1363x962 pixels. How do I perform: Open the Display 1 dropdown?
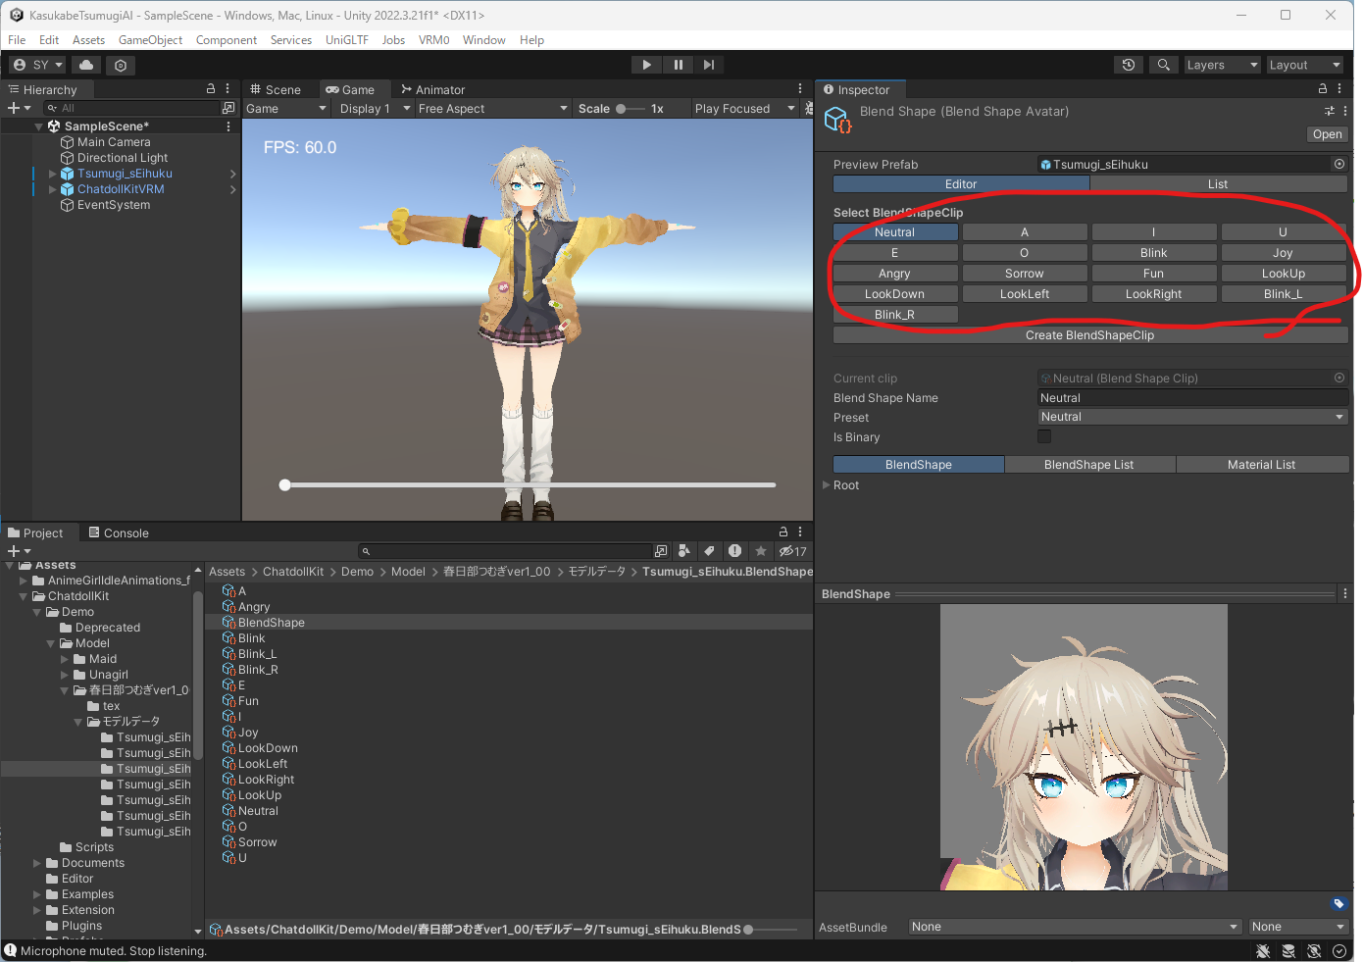point(374,108)
